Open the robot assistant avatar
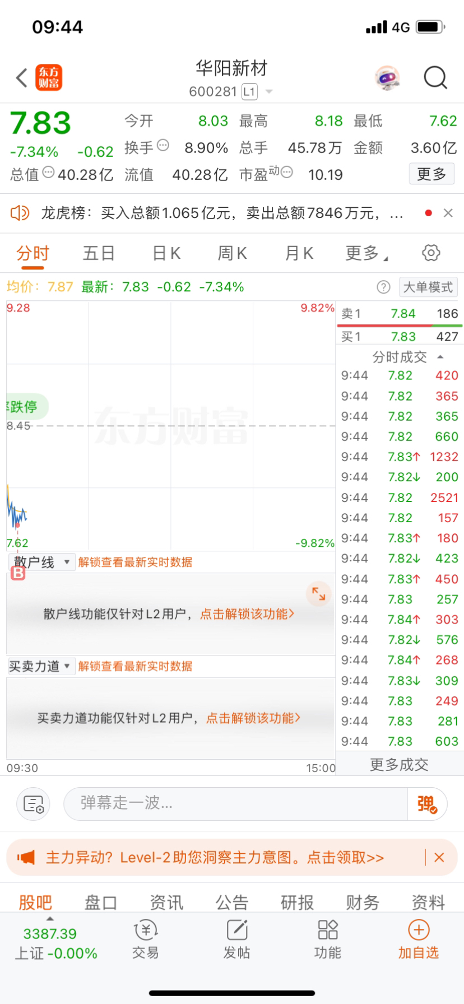Image resolution: width=464 pixels, height=1004 pixels. point(387,78)
